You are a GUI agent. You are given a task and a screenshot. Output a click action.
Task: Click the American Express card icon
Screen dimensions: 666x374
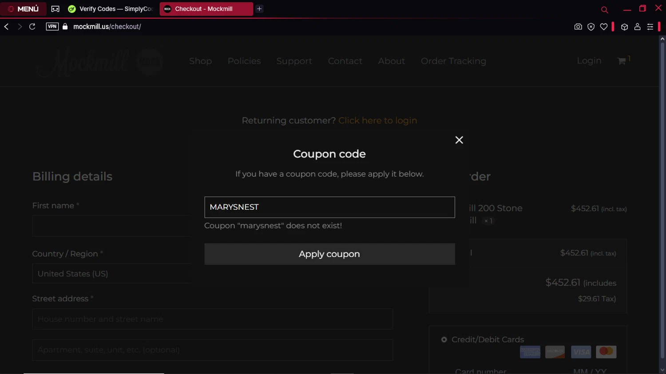point(530,352)
